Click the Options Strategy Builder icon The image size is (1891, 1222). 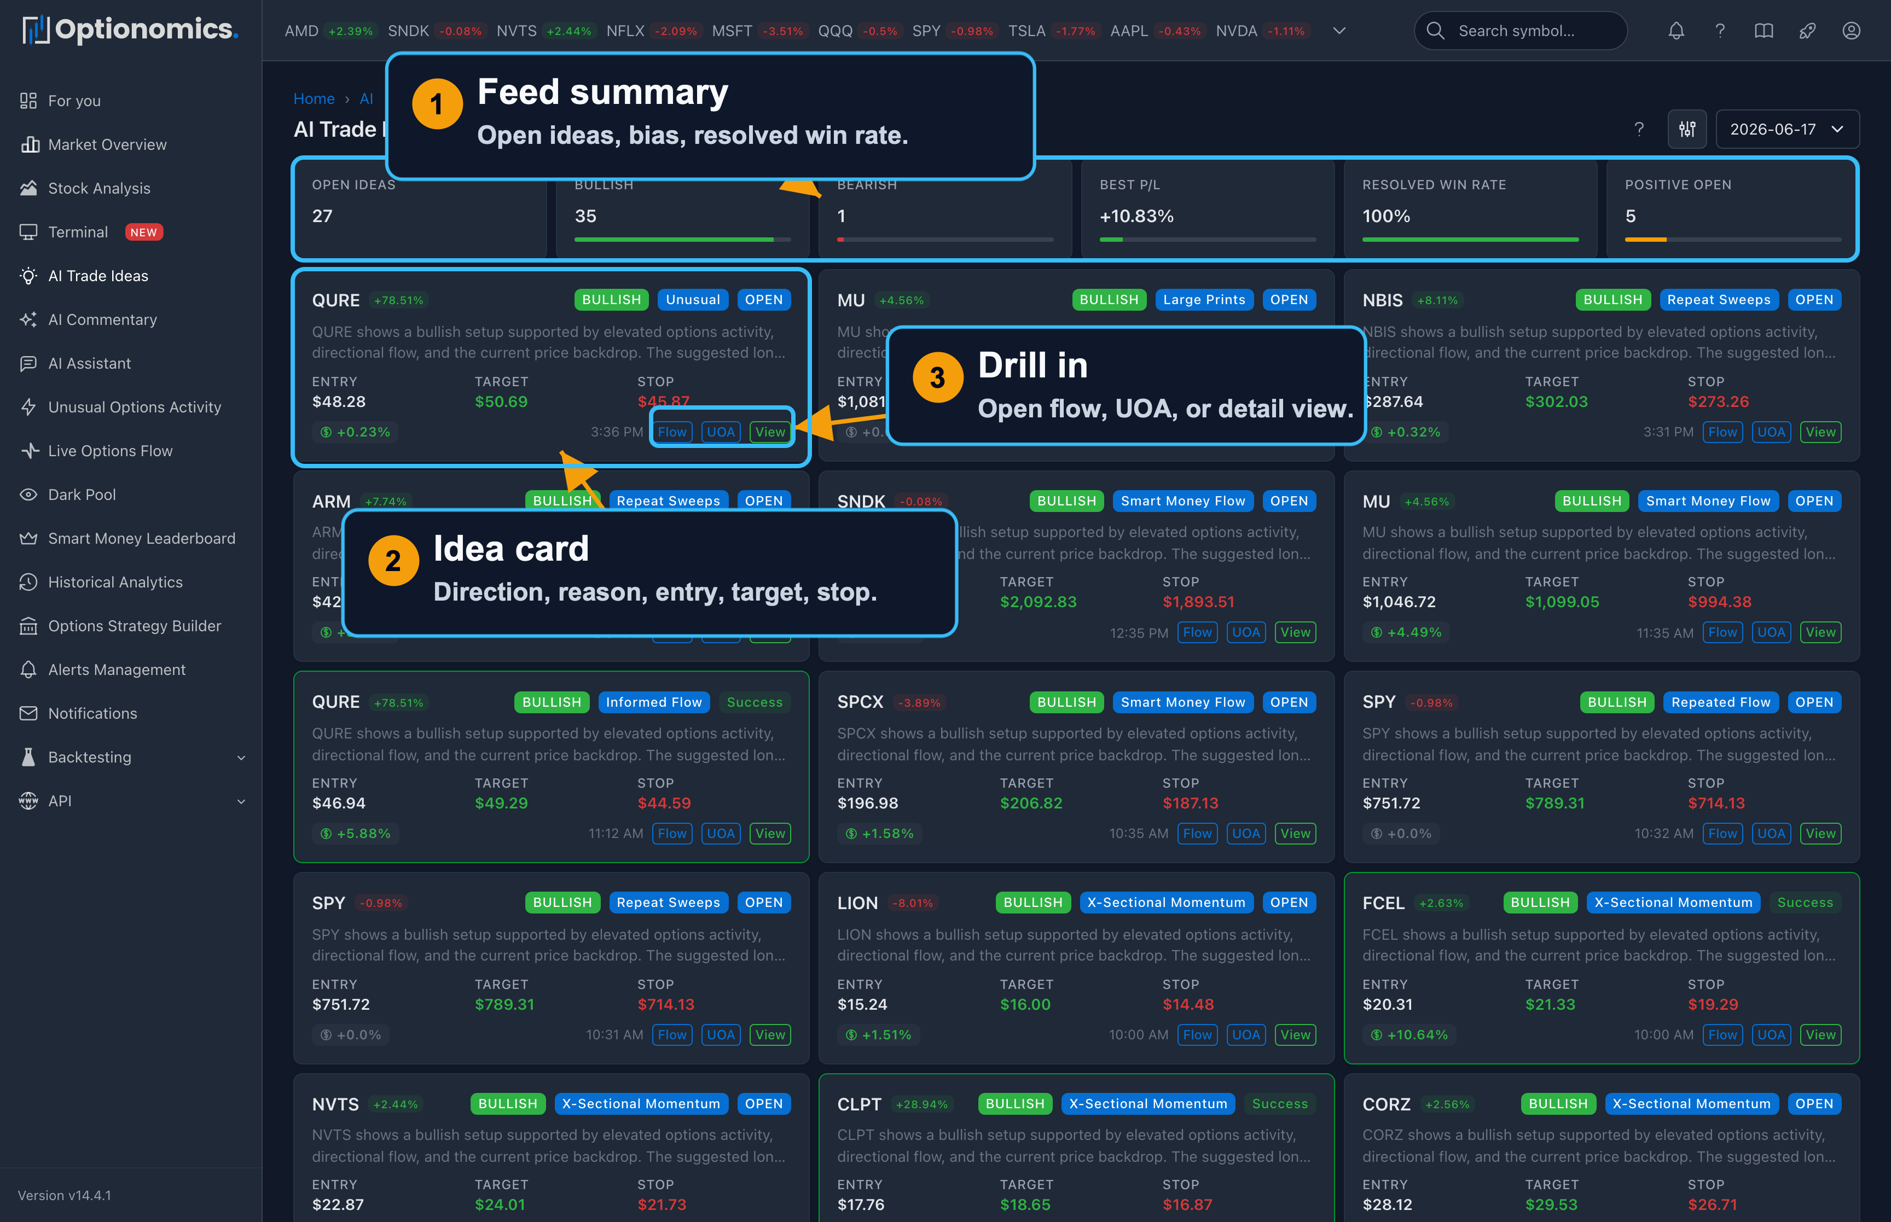click(28, 625)
